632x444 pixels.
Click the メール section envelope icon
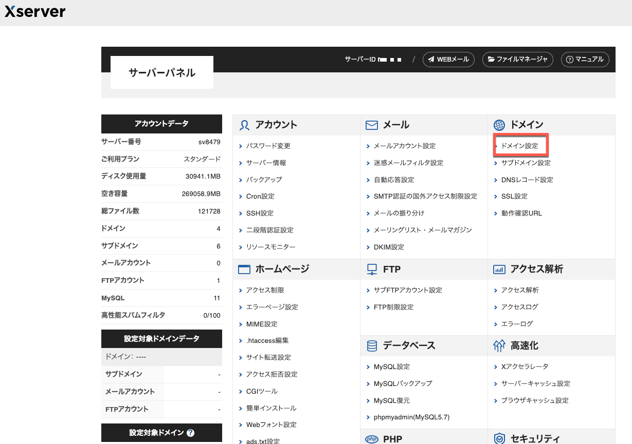(x=372, y=125)
